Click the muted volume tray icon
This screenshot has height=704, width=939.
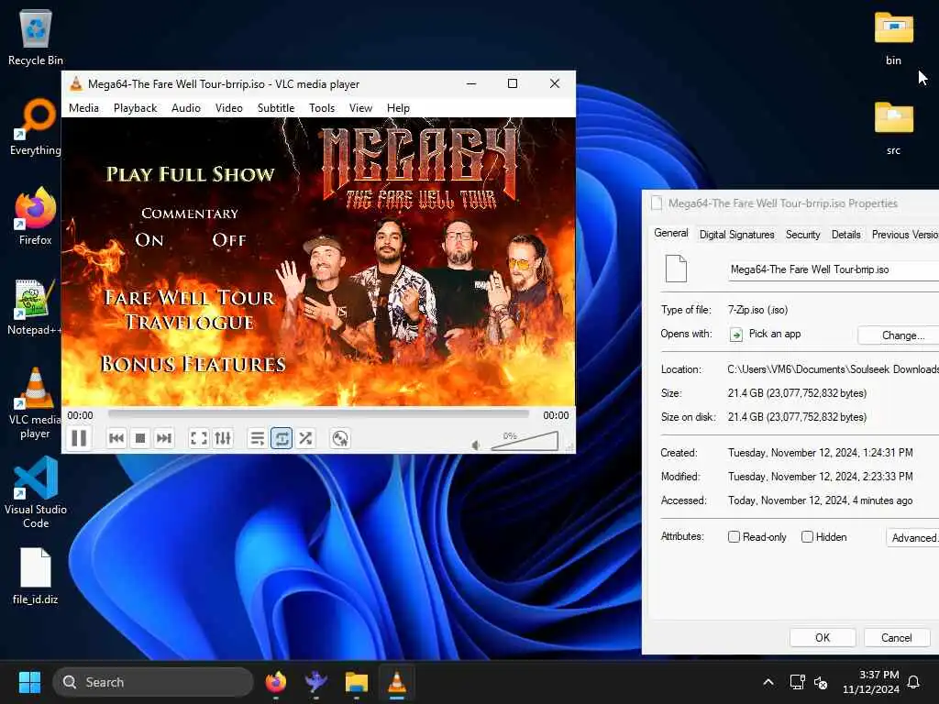point(821,682)
